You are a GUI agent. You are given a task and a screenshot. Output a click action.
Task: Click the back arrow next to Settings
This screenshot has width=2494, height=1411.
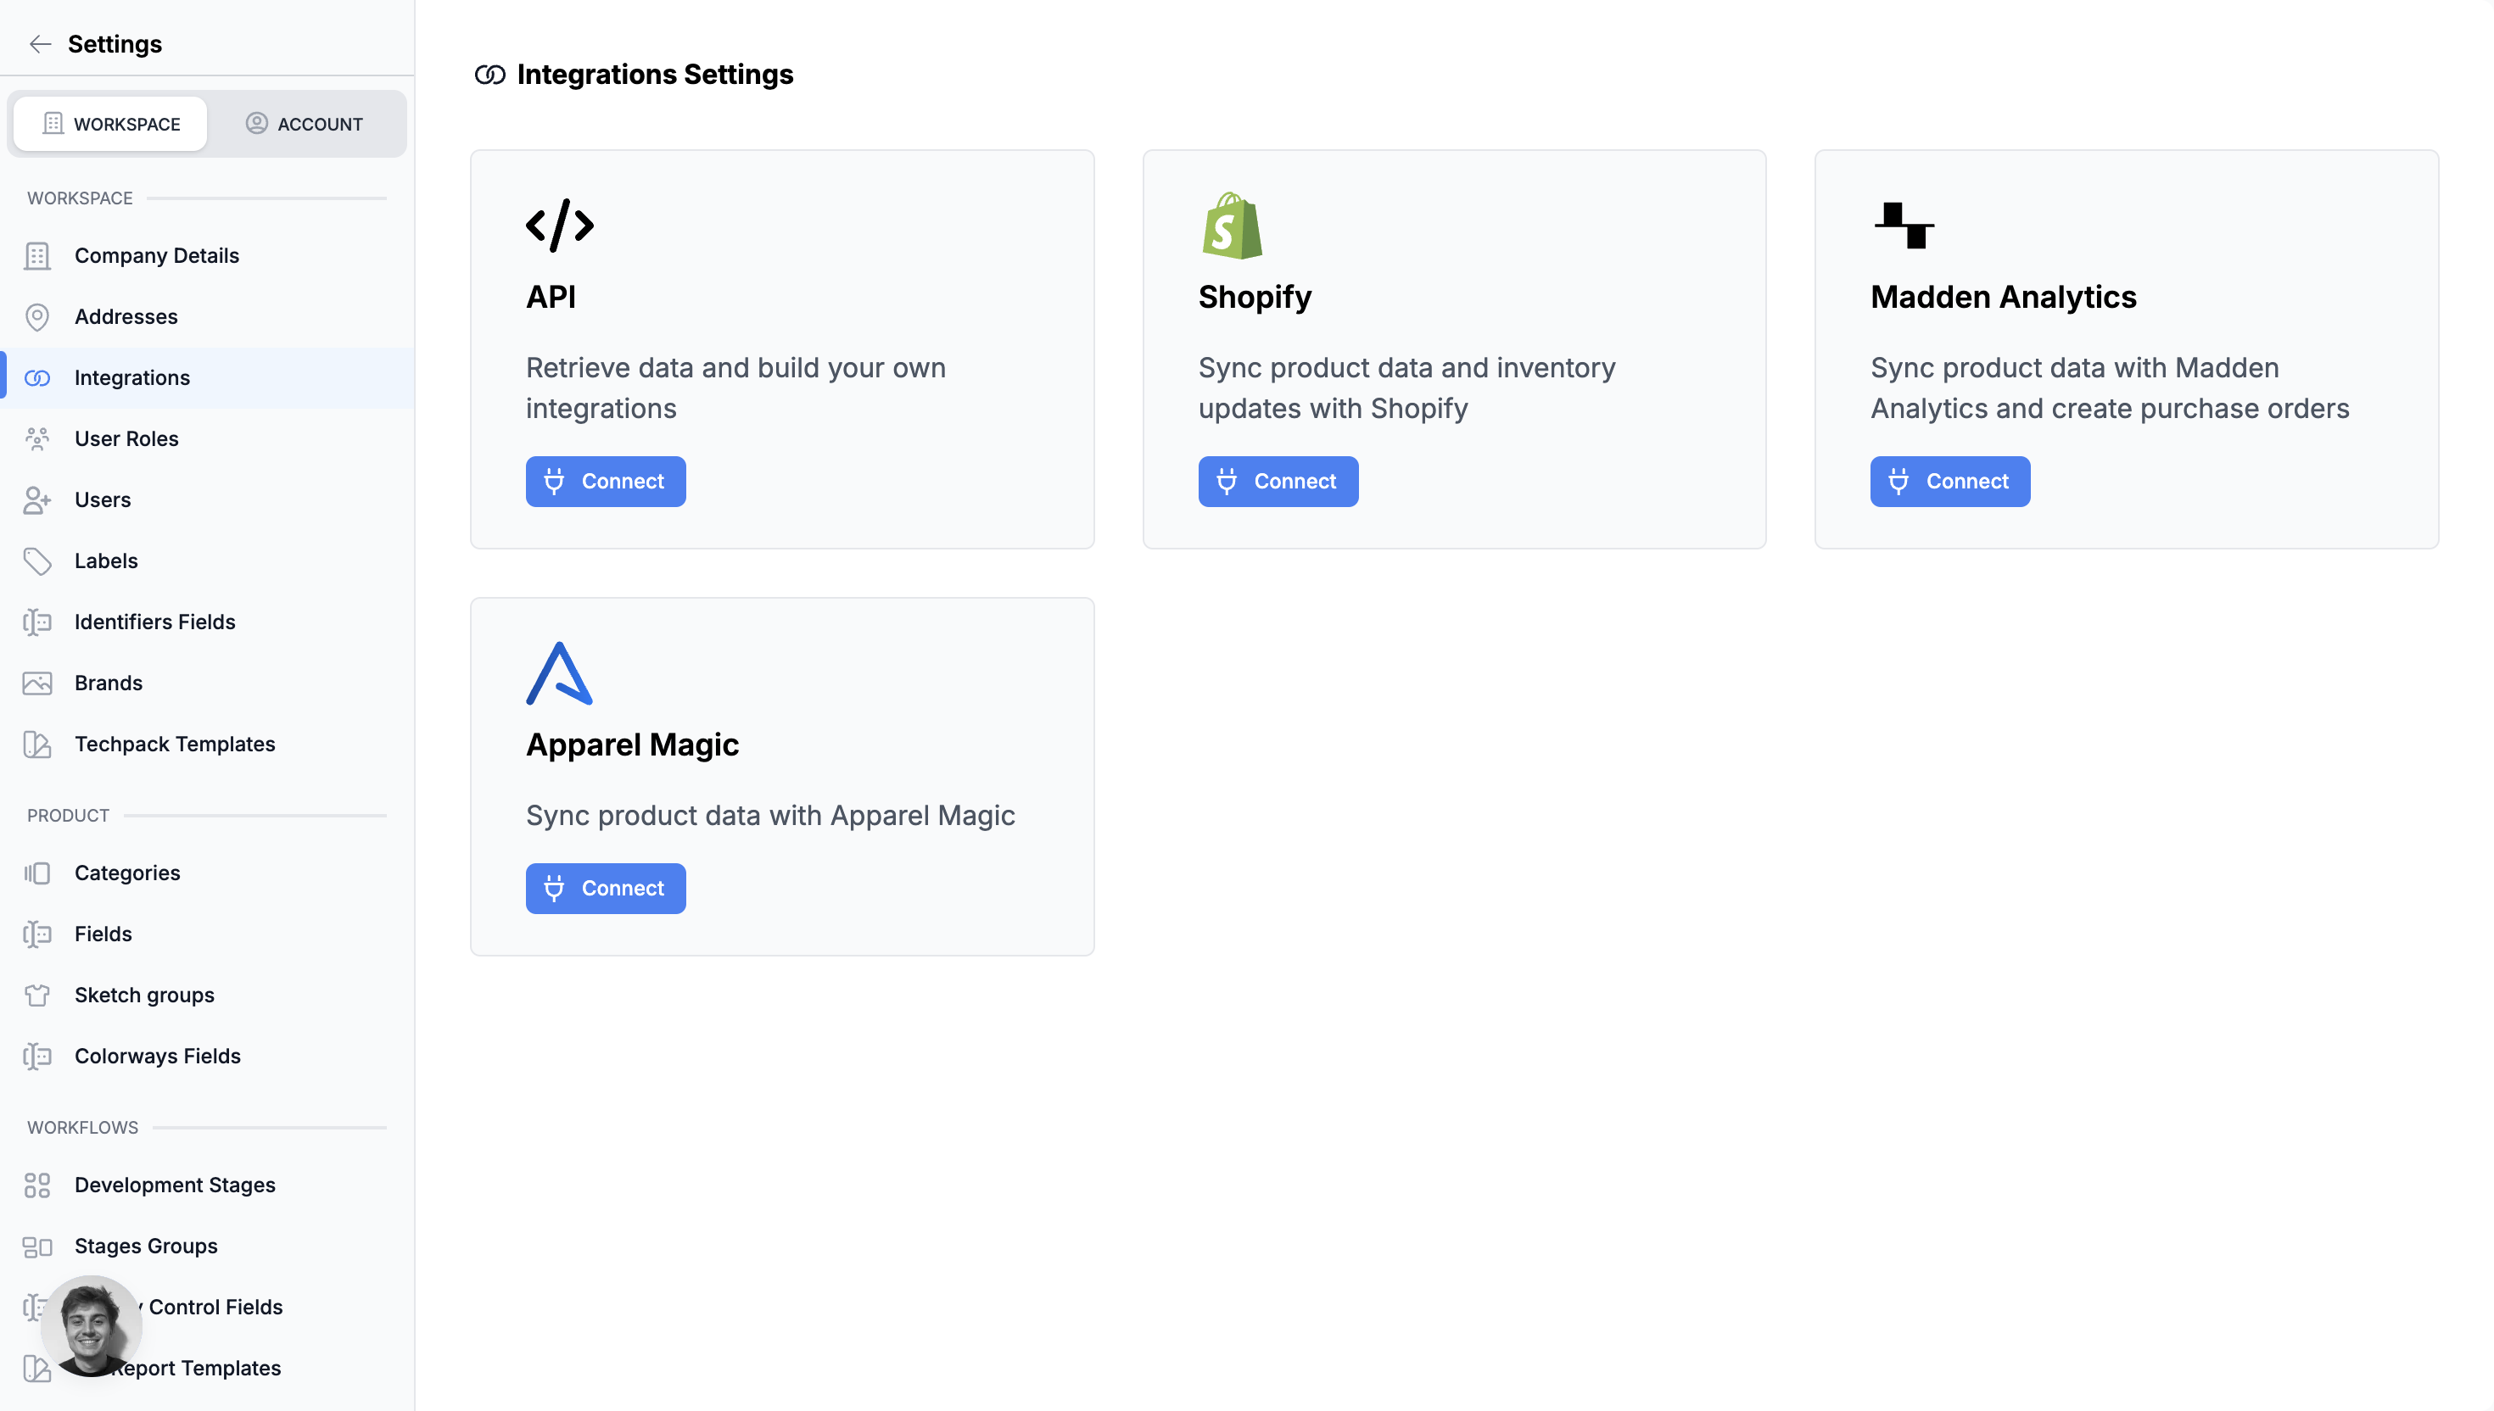click(40, 43)
